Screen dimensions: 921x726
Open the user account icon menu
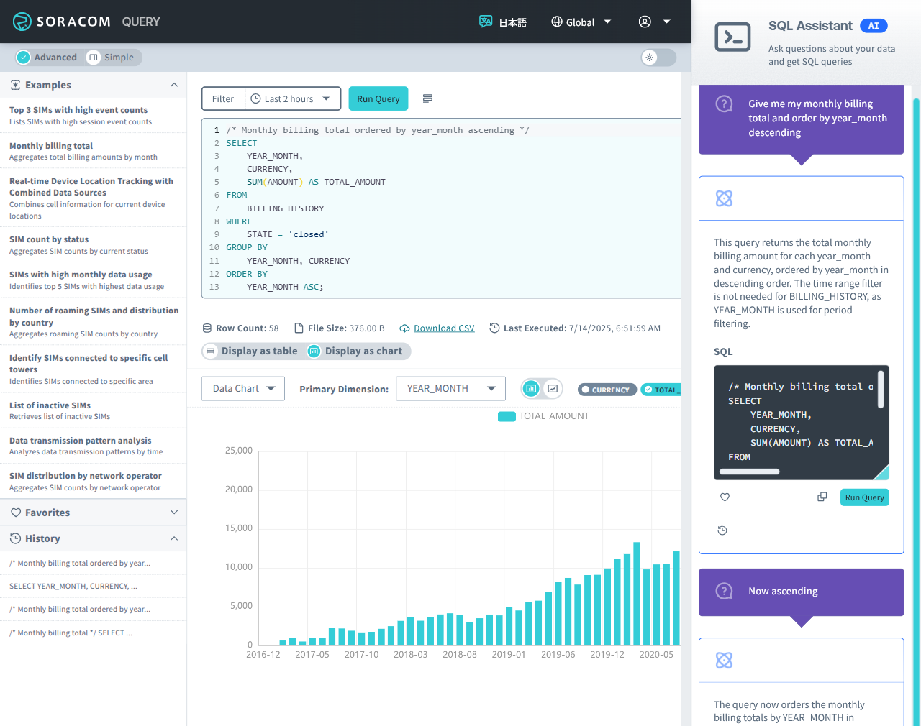653,22
